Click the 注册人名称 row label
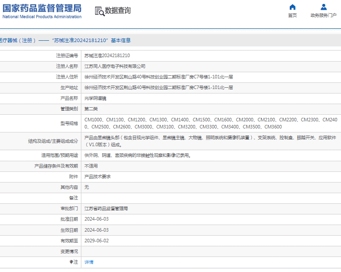Screen dimensions: 341x272 pos(67,66)
